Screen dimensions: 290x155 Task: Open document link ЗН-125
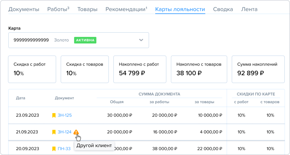tap(65, 115)
